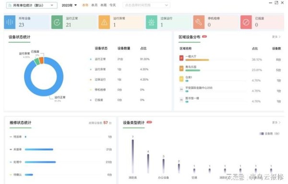Click the 所有设备 count 23
Viewport: 288px width, 184px height.
[21, 25]
